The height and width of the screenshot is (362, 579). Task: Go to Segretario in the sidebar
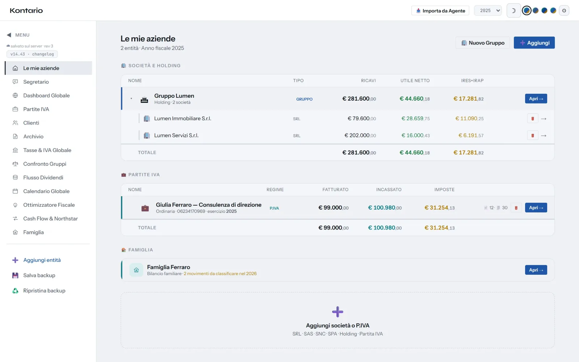[x=48, y=82]
